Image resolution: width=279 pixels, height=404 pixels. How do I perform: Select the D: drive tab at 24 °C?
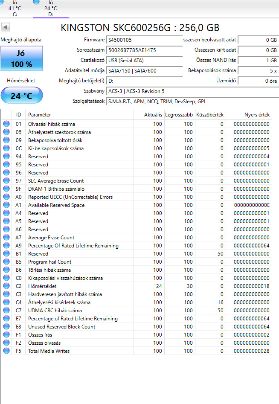[x=50, y=9]
